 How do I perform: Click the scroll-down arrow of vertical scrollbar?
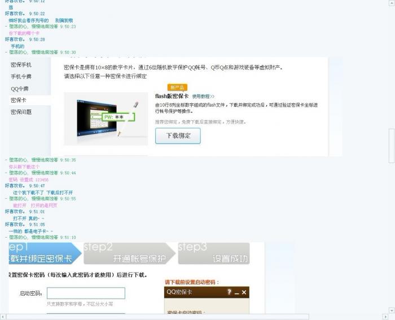[x=392, y=310]
